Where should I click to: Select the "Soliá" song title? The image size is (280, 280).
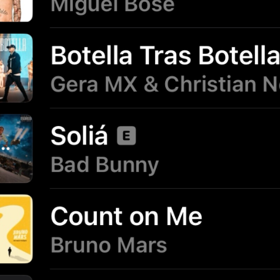79,136
